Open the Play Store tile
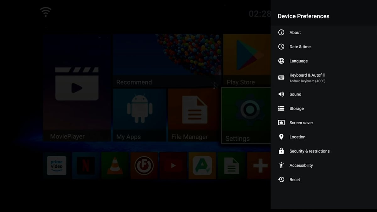The height and width of the screenshot is (212, 377). pyautogui.click(x=247, y=61)
